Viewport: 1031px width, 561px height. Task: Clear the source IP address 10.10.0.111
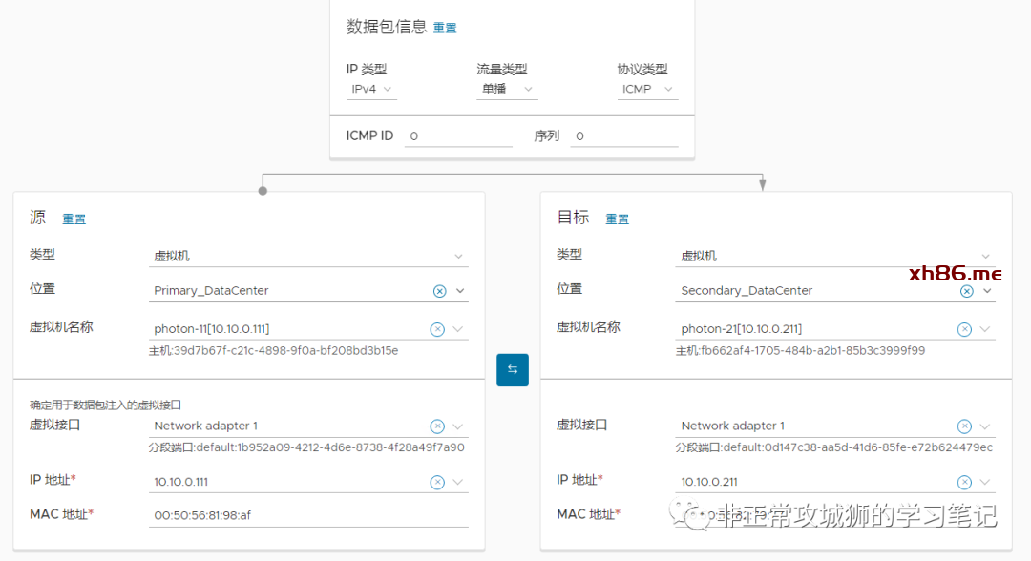point(437,483)
